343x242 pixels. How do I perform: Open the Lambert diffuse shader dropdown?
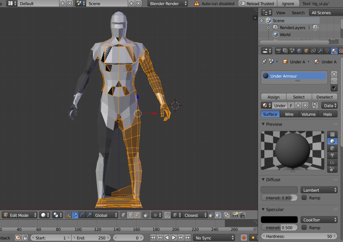(319, 190)
